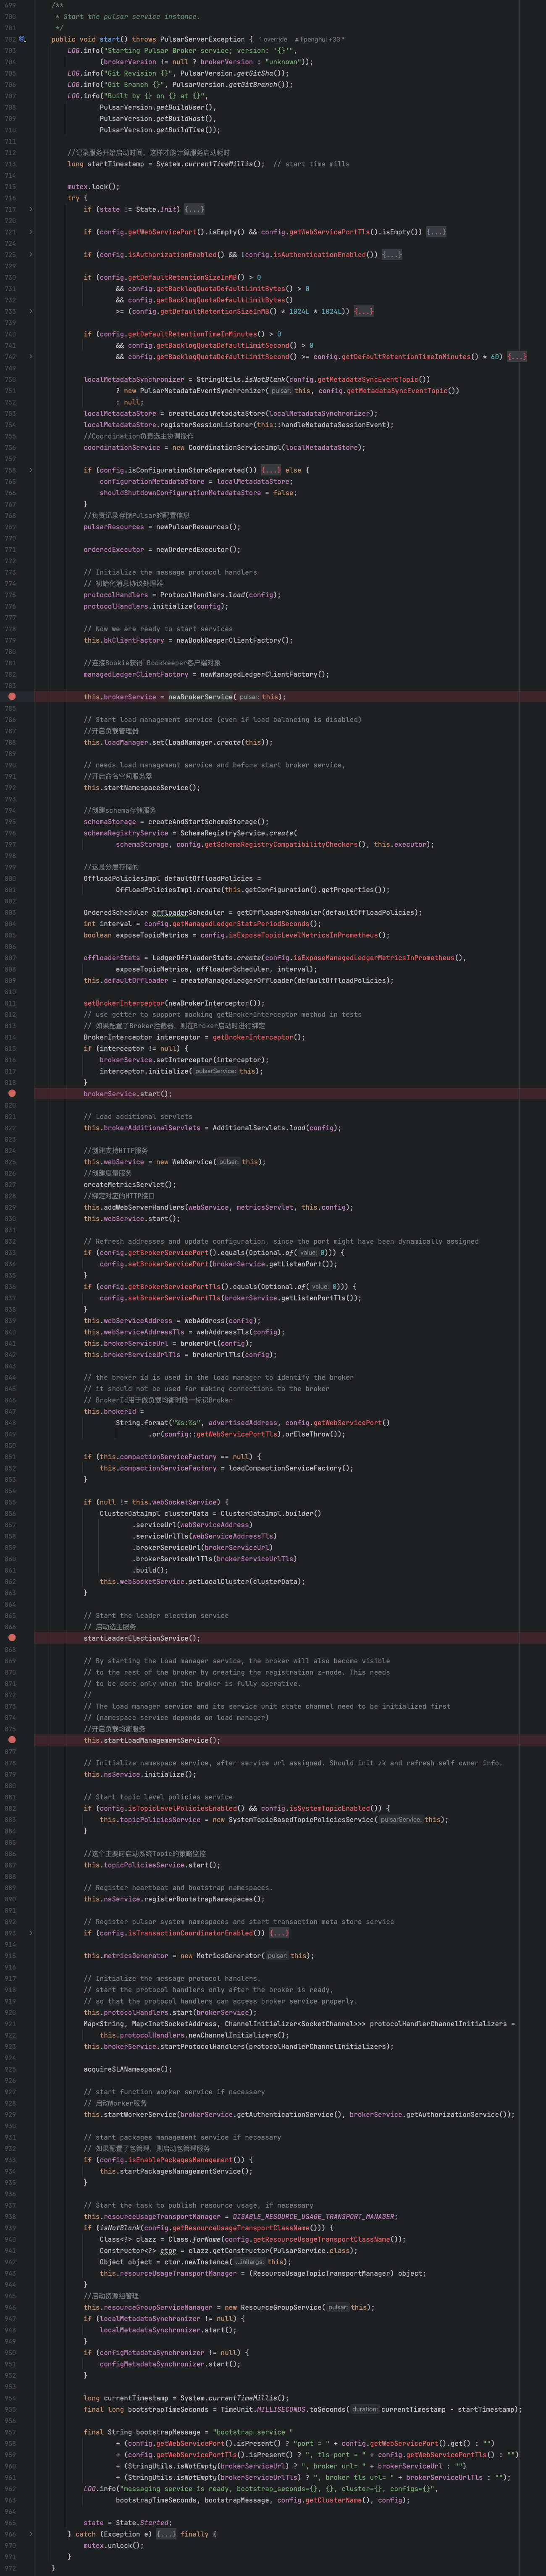Click 'final String bootstrapMessage' declaration

point(142,2432)
